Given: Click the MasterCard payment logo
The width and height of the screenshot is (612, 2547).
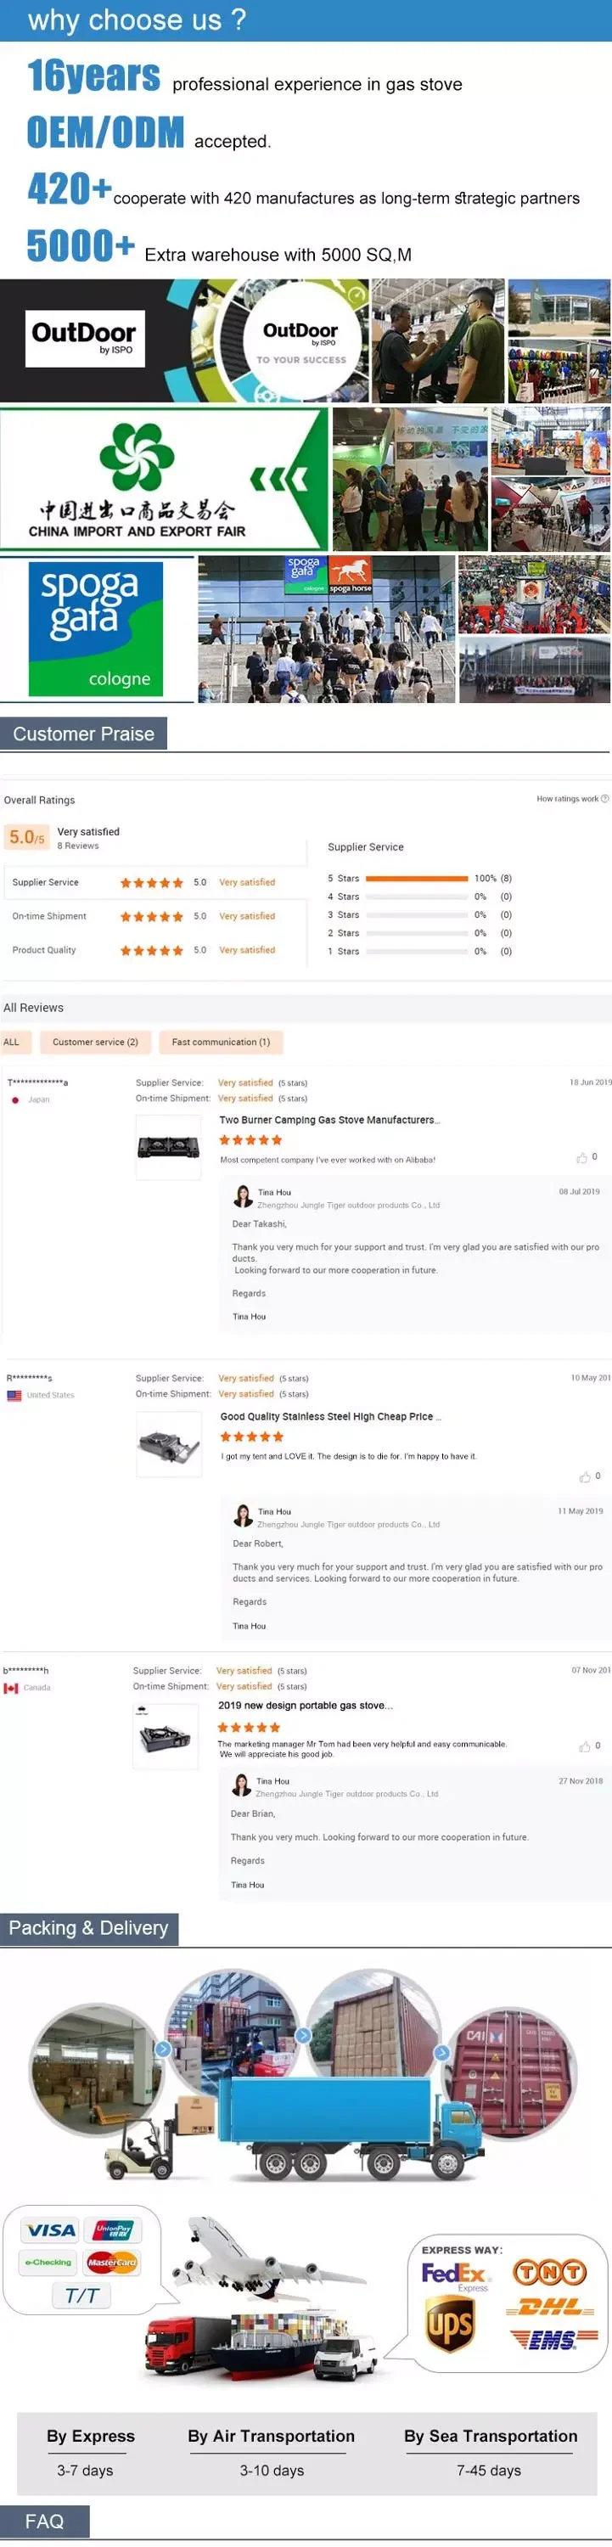Looking at the screenshot, I should click(112, 2263).
